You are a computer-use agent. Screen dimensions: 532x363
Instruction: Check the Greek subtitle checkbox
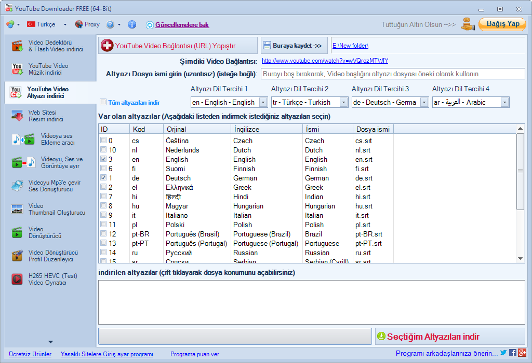click(103, 187)
